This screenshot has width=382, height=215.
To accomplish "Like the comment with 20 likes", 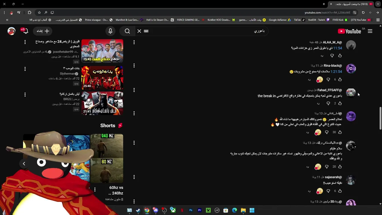I will (x=340, y=167).
